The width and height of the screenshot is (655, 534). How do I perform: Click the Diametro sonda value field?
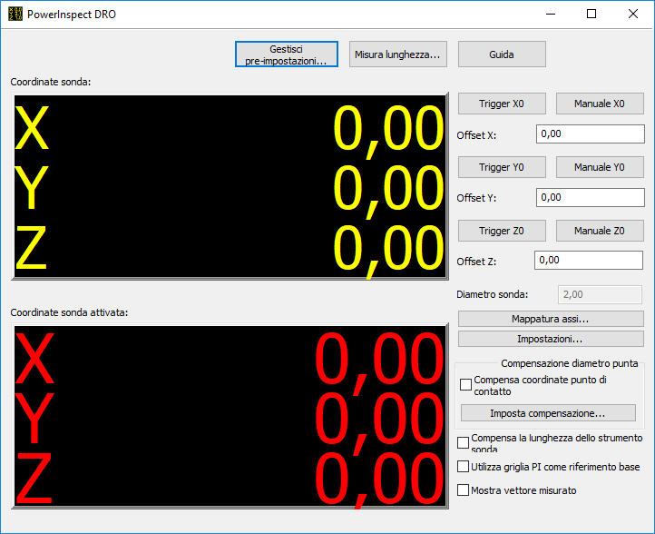click(600, 294)
